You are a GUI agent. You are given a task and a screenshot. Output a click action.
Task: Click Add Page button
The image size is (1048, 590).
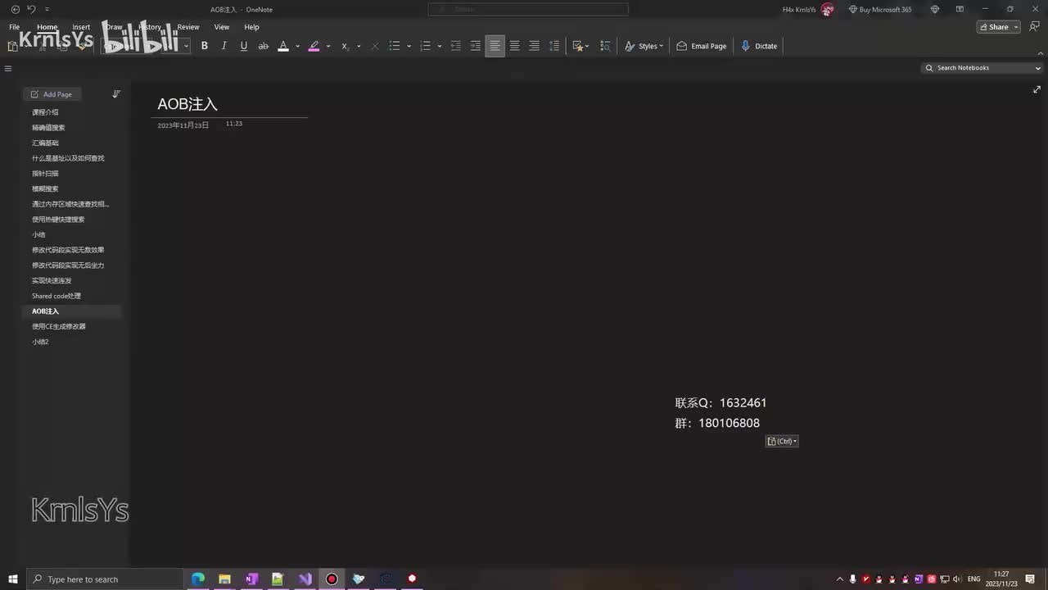(x=52, y=94)
